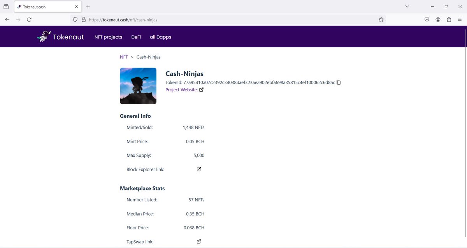Screen dimensions: 467x248
Task: Click the Max Supply label
Action: tap(139, 155)
